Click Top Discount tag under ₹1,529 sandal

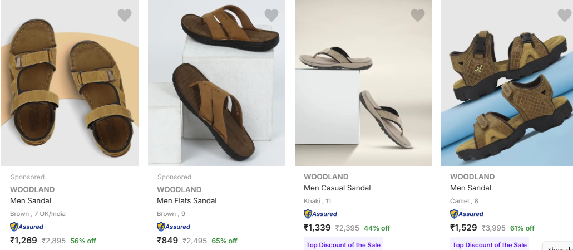pos(490,245)
